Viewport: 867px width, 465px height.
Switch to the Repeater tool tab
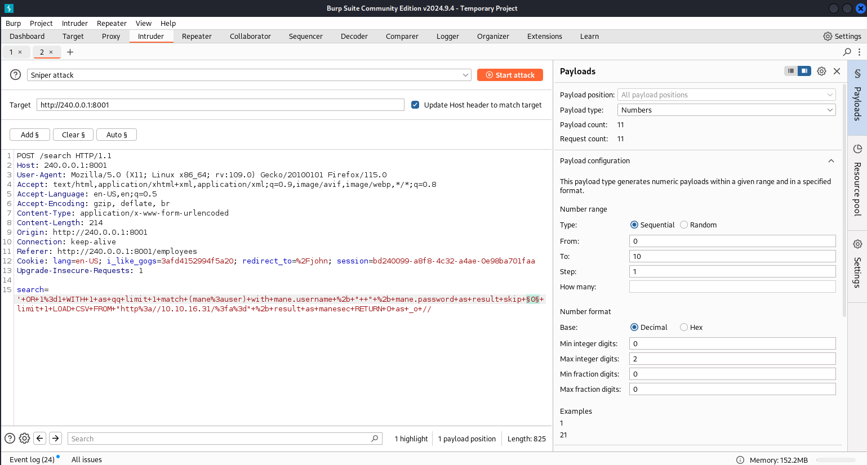[x=197, y=36]
